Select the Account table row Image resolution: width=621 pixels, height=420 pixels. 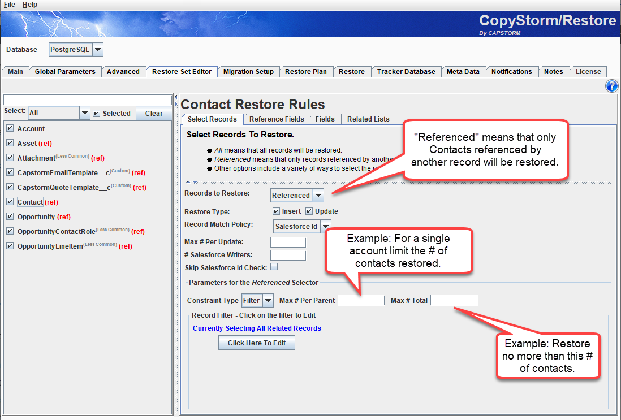tap(31, 129)
